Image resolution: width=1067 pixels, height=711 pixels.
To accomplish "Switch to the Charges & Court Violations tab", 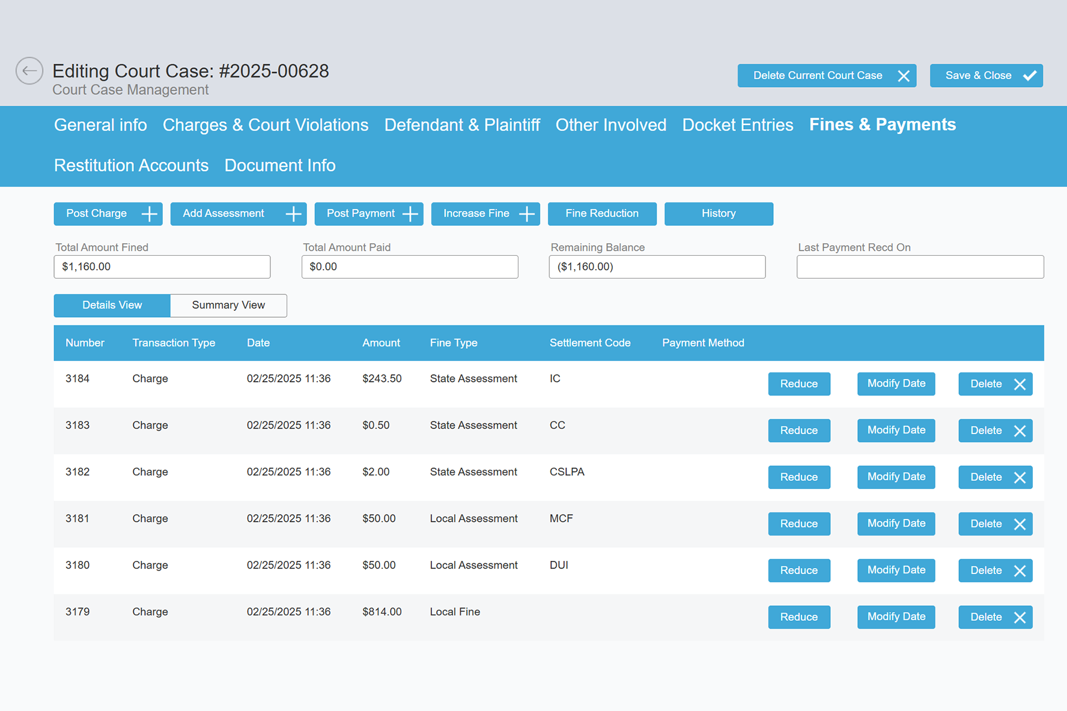I will tap(266, 125).
